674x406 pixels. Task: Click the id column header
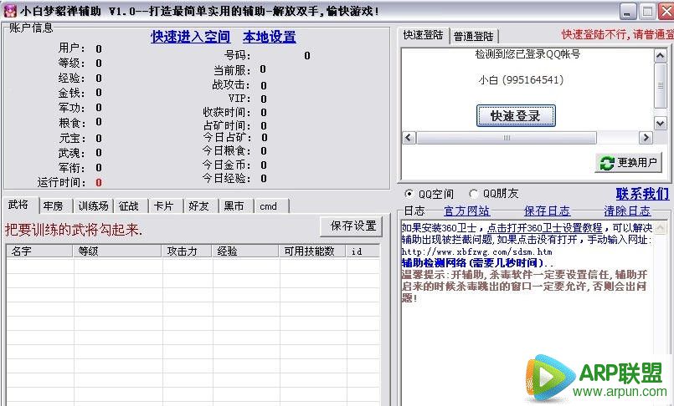click(363, 251)
